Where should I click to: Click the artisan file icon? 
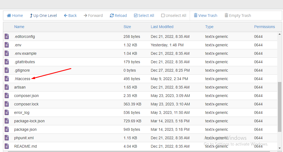tap(7, 87)
